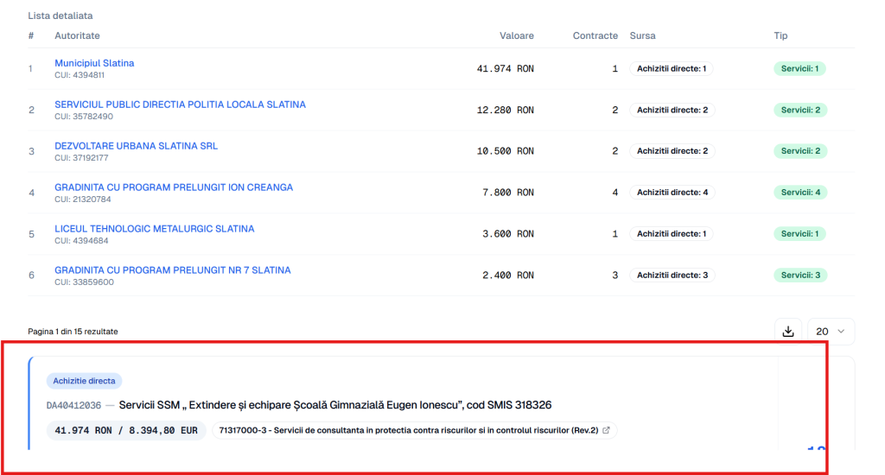Open CPV 71317000-3 Servicii de consultanta link

[x=409, y=430]
